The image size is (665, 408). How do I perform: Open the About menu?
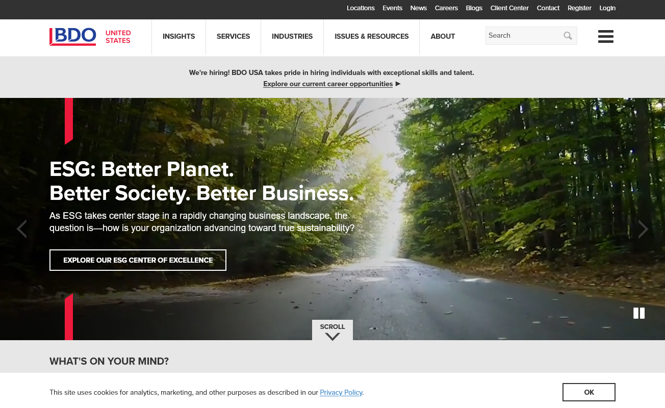point(443,36)
